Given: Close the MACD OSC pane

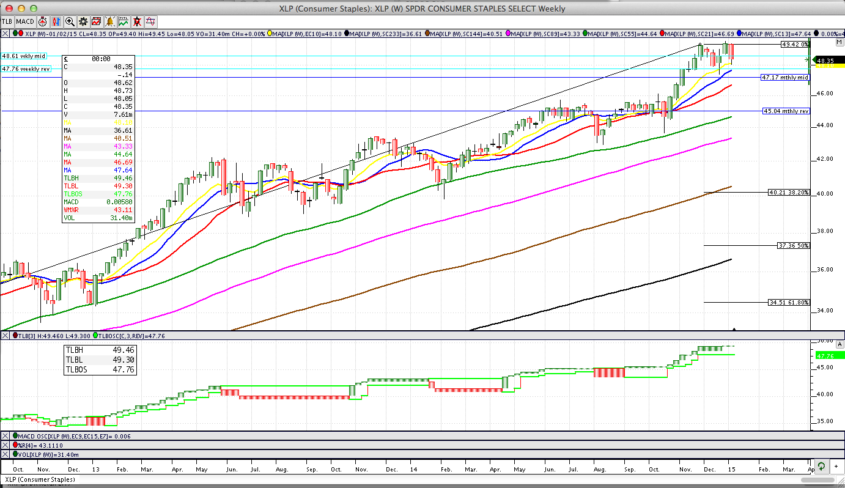Looking at the screenshot, I should coord(5,436).
